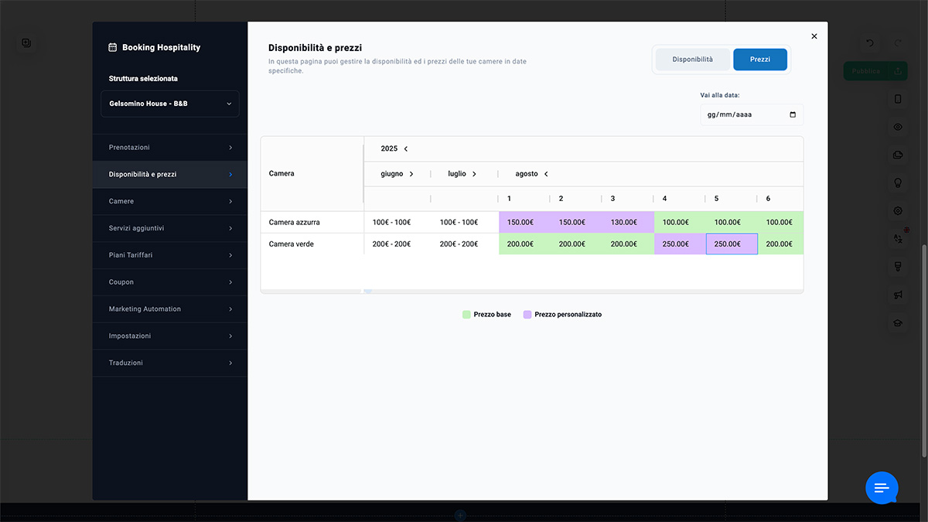Click the megaphone icon in the editor sidebar
Screen dimensions: 928x522
[x=898, y=295]
